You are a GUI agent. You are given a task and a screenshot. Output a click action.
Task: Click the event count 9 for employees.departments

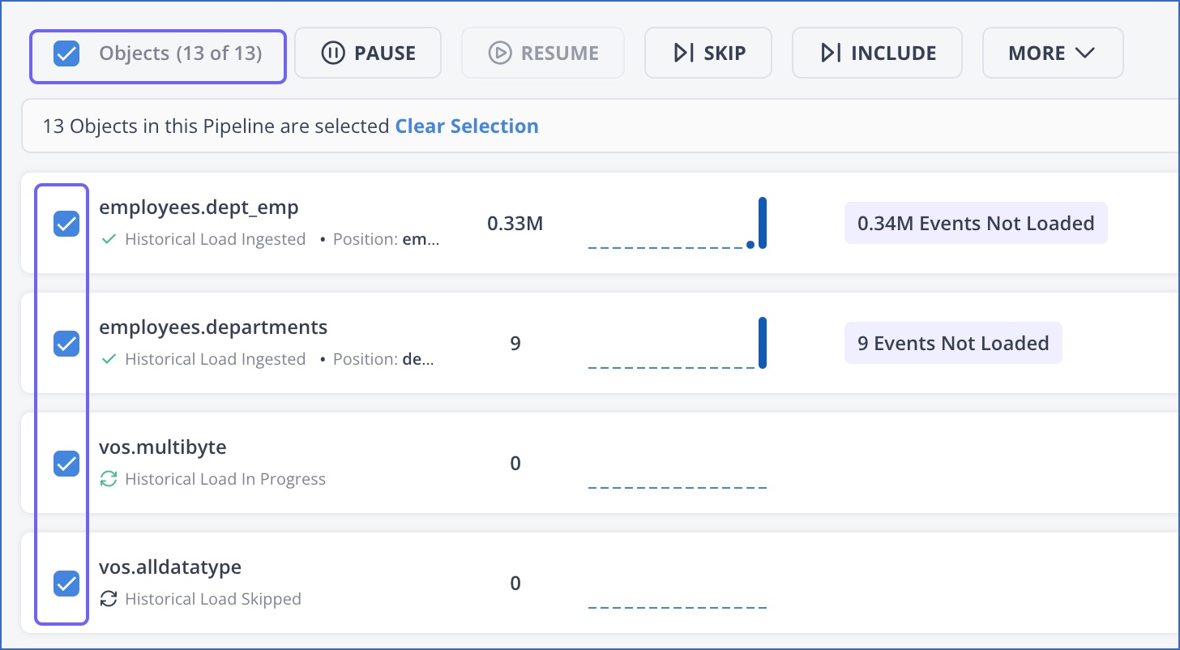pos(515,344)
